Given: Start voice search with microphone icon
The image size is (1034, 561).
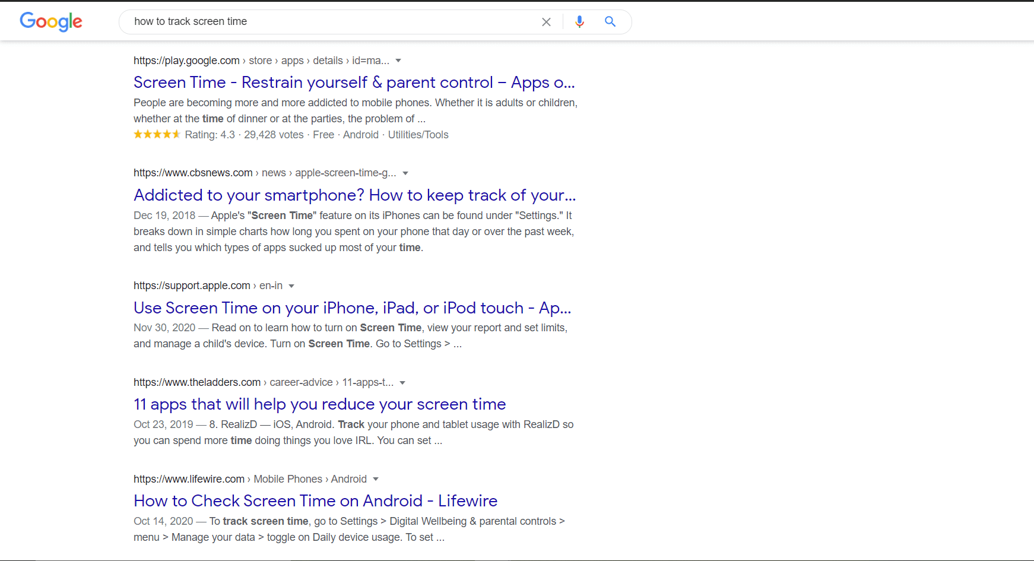Looking at the screenshot, I should (x=579, y=22).
